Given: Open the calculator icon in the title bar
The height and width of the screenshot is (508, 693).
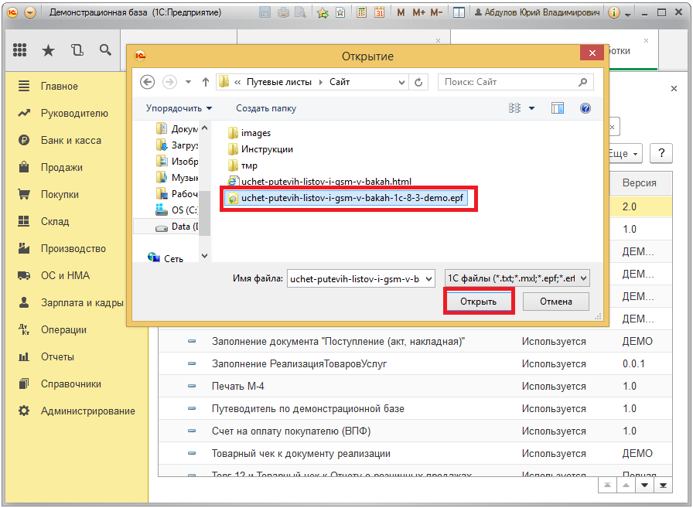Looking at the screenshot, I should tap(360, 13).
